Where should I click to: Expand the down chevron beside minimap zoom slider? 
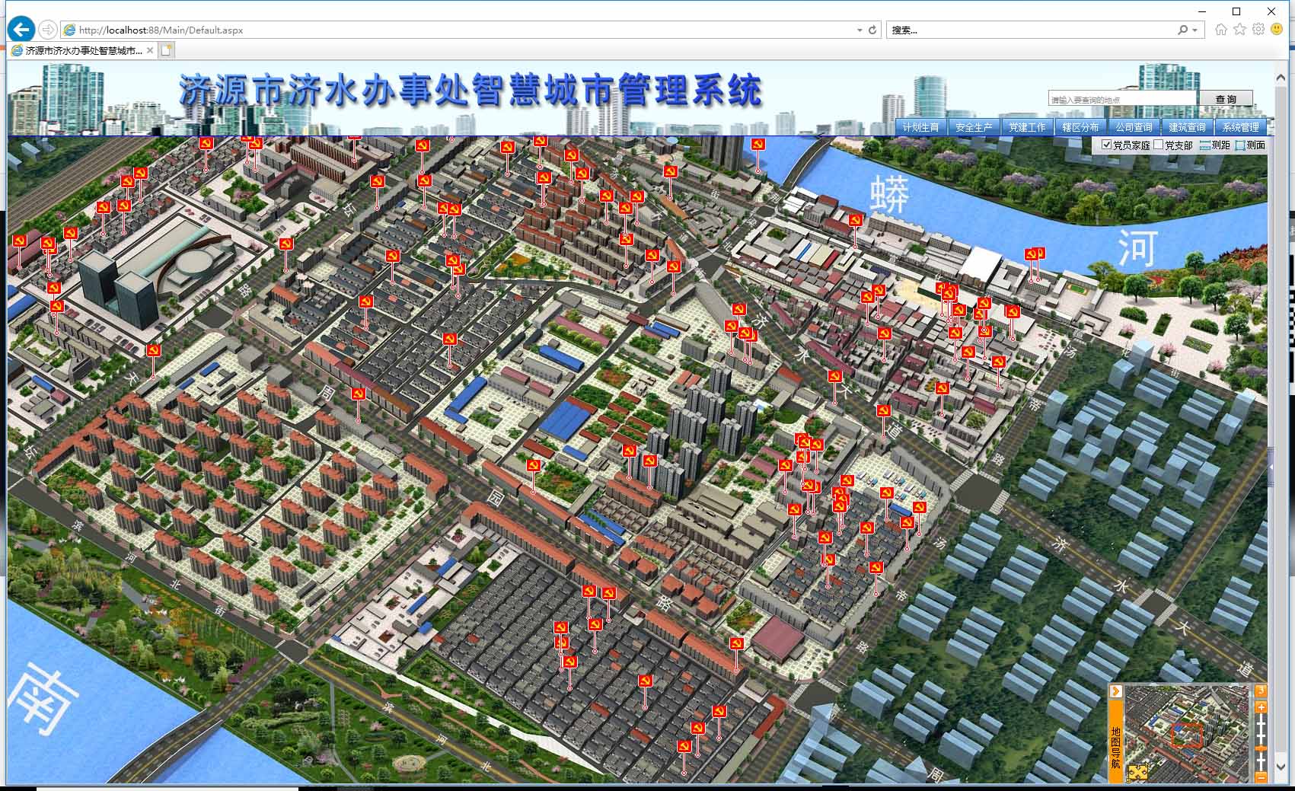[x=1281, y=768]
